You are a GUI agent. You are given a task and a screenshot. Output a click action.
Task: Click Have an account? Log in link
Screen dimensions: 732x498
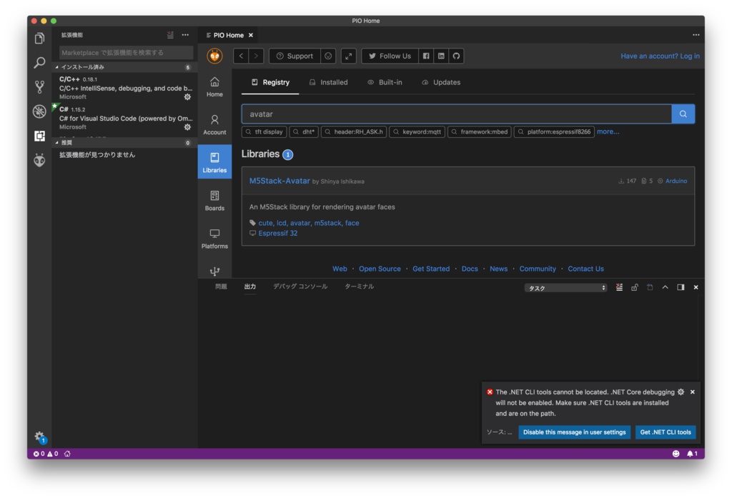pyautogui.click(x=660, y=56)
